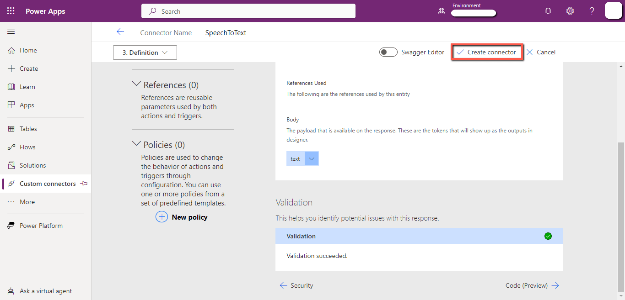This screenshot has height=300, width=625.
Task: Click the Home icon in sidebar
Action: point(11,50)
